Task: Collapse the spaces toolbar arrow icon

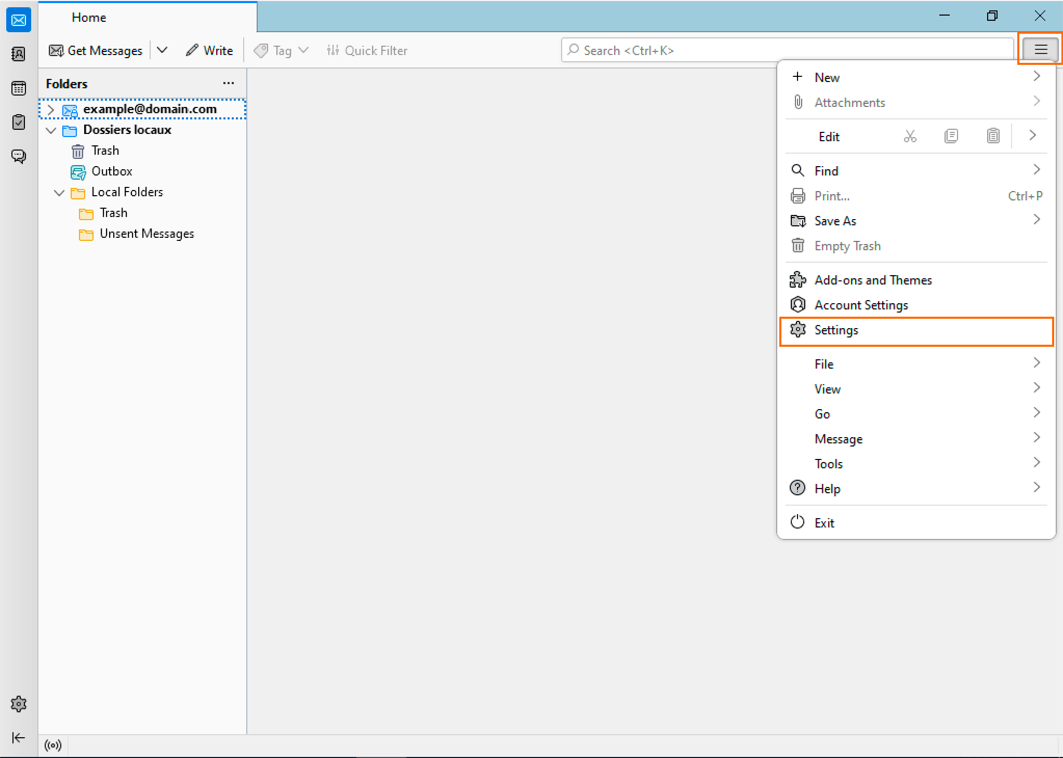Action: coord(19,738)
